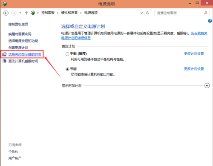Click description 尽可能降低计算机性能以节能

[93, 74]
